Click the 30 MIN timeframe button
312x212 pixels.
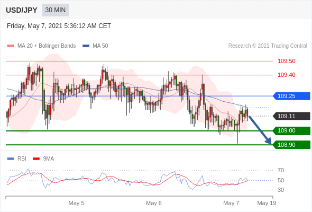(x=56, y=10)
